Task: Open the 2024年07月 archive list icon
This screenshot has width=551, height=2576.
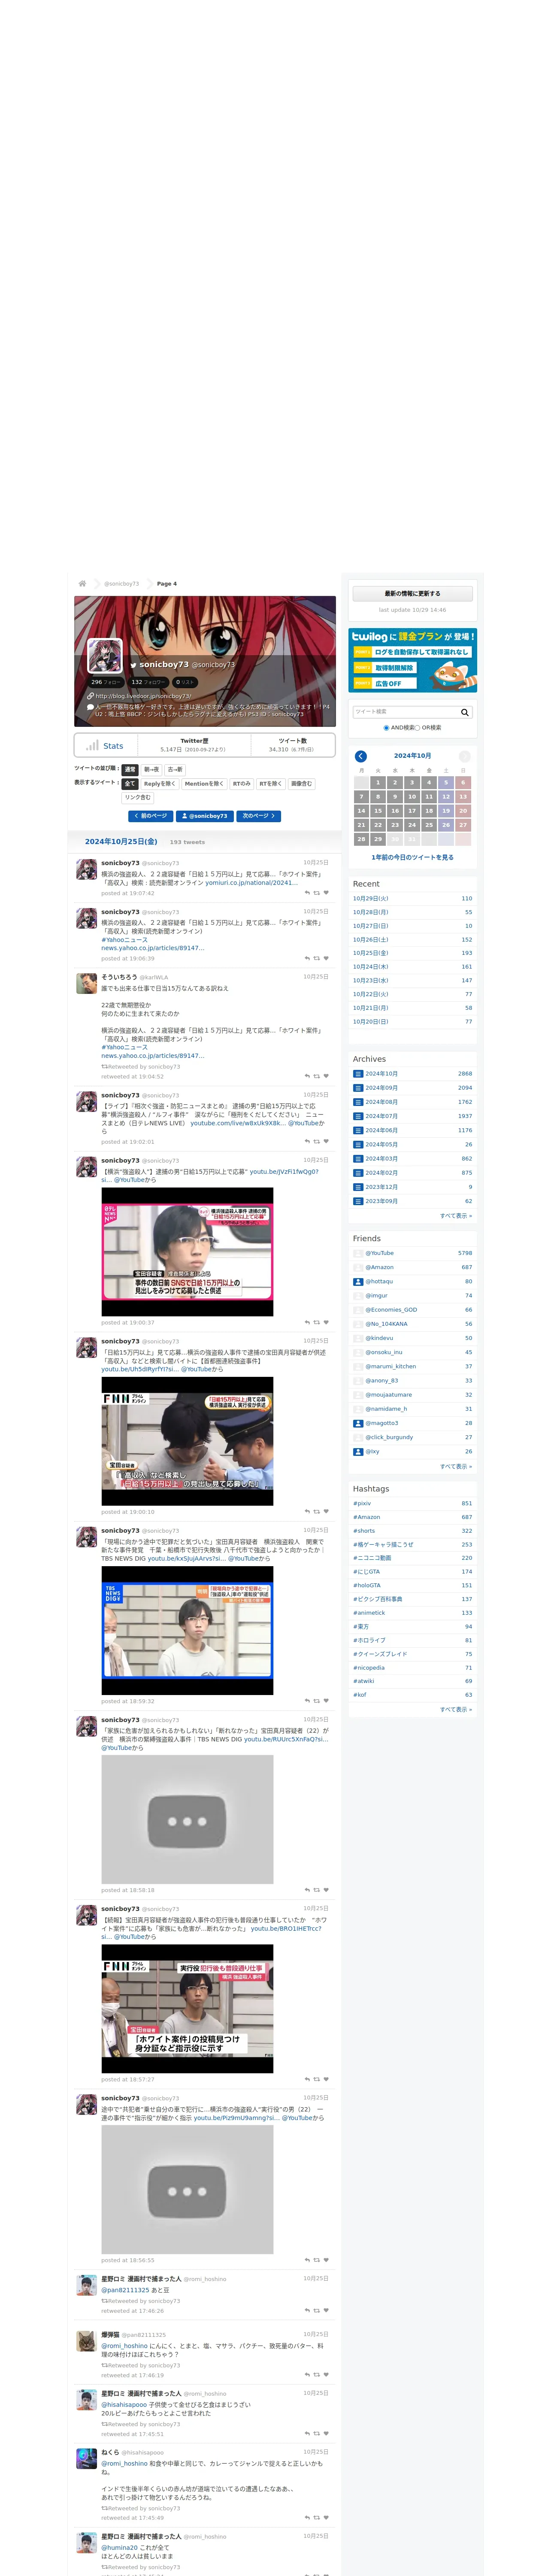Action: (358, 1116)
